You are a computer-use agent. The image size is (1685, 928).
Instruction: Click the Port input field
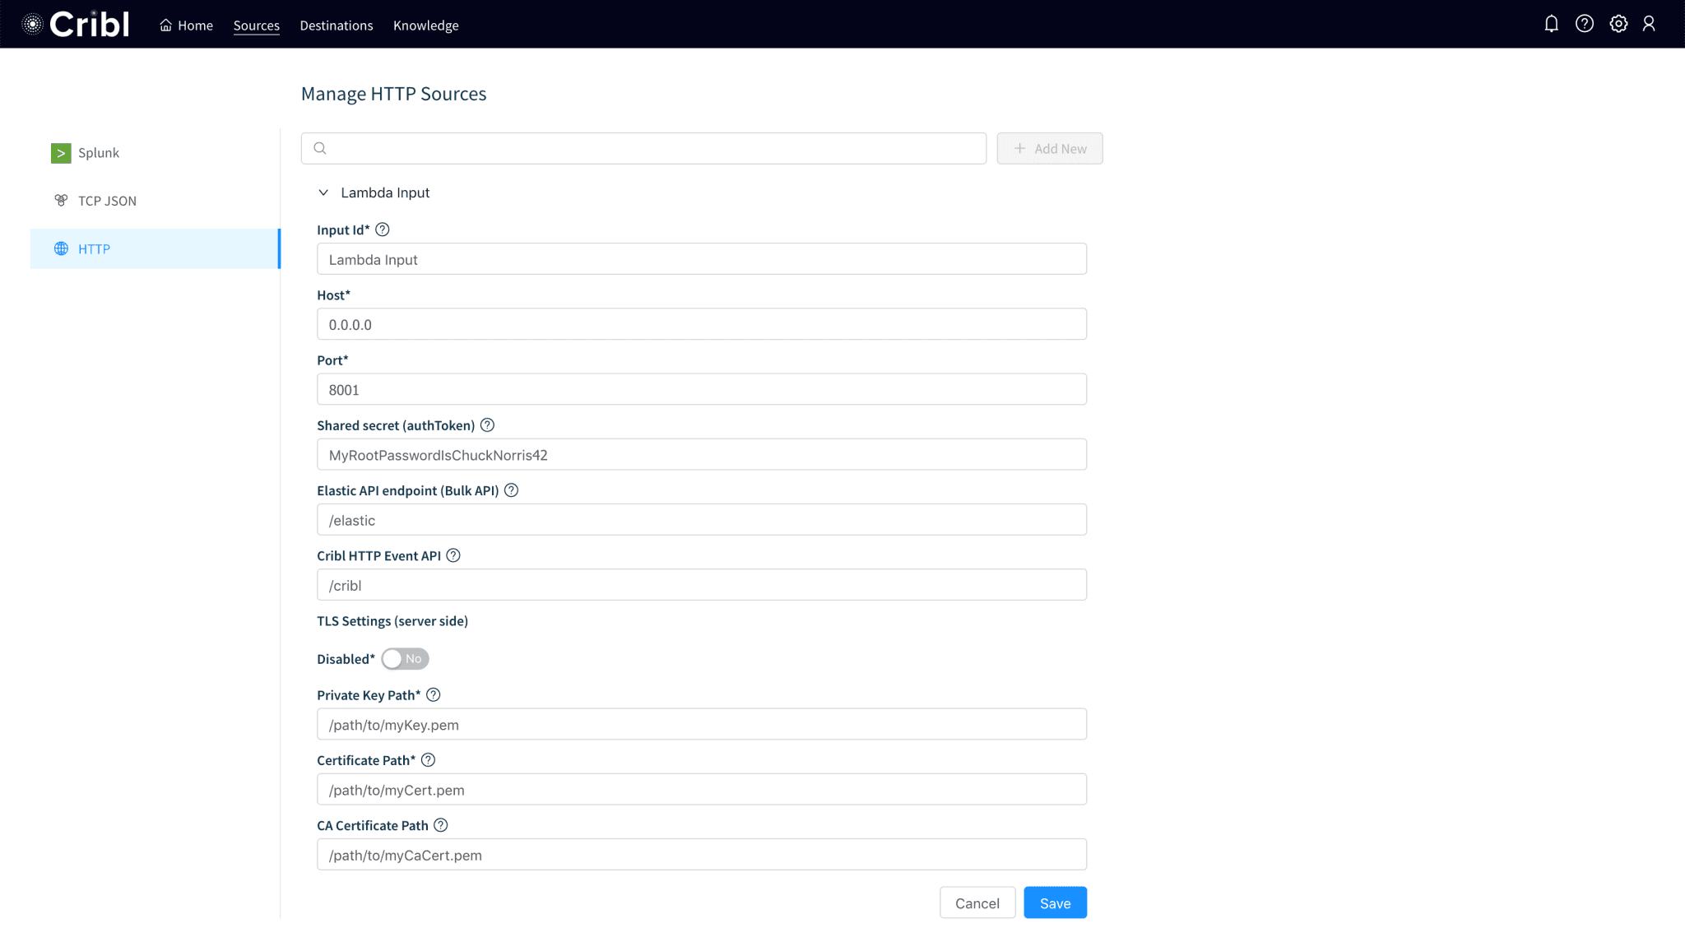(x=701, y=390)
